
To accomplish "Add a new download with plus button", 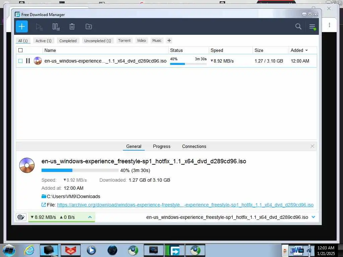I will coord(22,26).
